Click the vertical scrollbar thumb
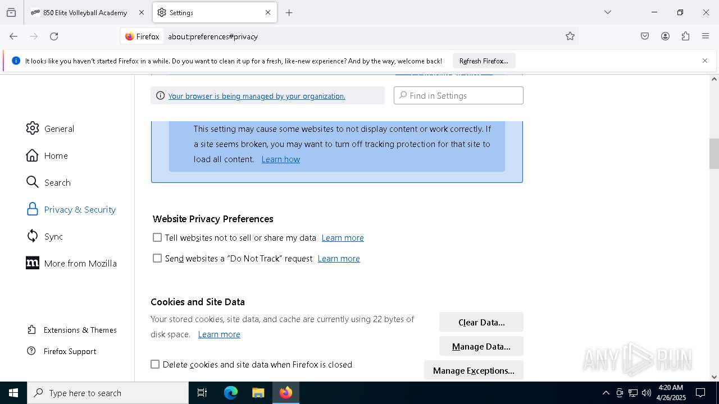This screenshot has width=719, height=404. [x=714, y=154]
